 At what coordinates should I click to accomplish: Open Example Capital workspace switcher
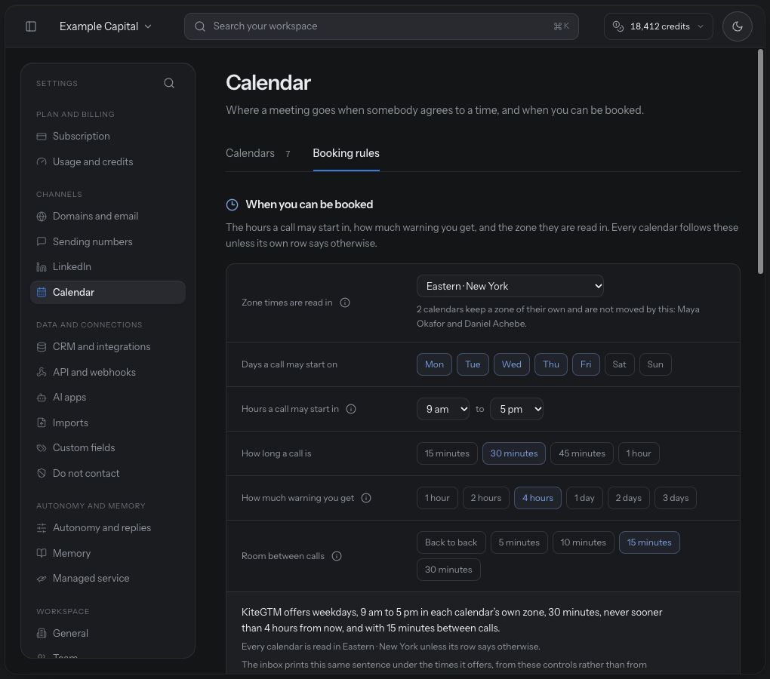(106, 26)
